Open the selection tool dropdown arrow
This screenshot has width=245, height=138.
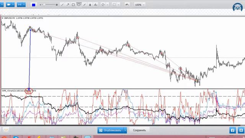(x=118, y=5)
